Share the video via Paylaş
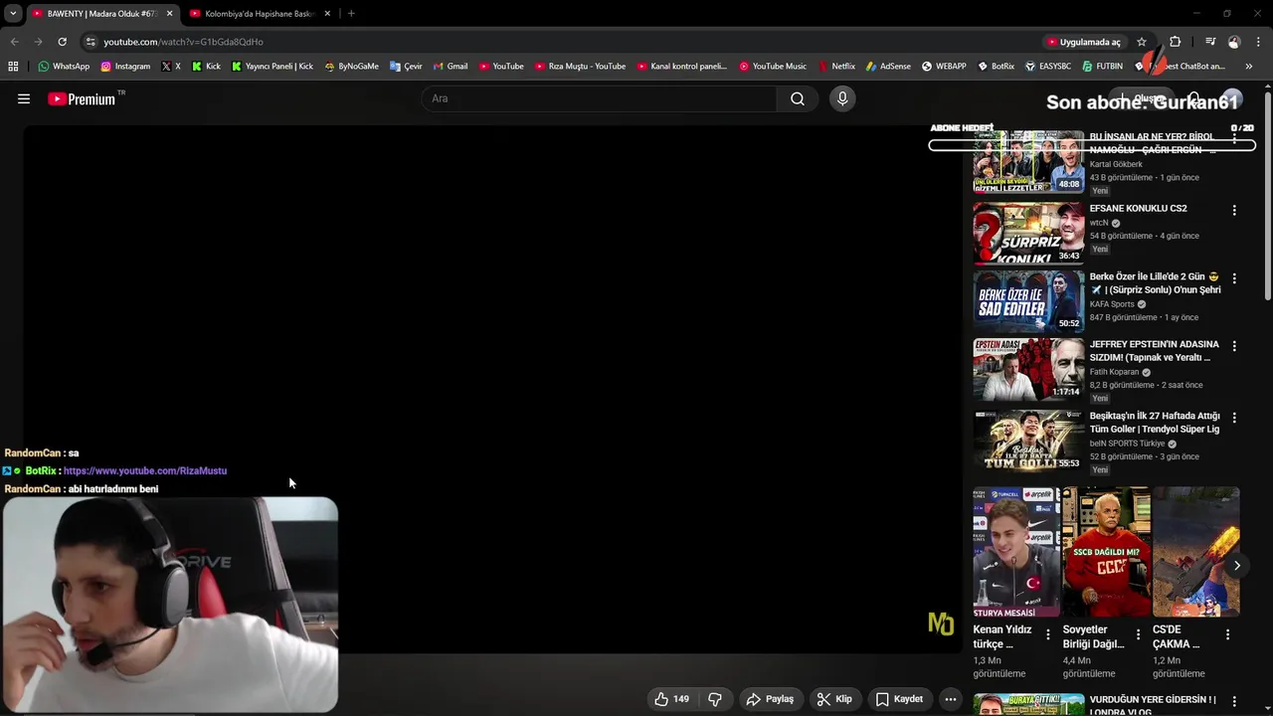 (770, 699)
